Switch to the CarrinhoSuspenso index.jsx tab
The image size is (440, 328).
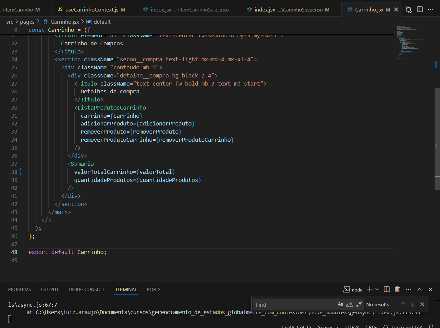[x=291, y=9]
